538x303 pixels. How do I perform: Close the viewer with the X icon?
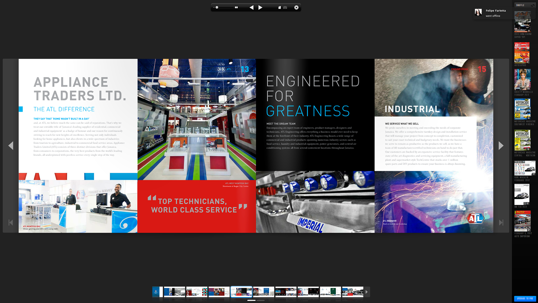tap(296, 8)
